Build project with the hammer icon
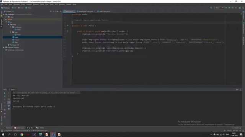This screenshot has width=245, height=137. pos(211,8)
